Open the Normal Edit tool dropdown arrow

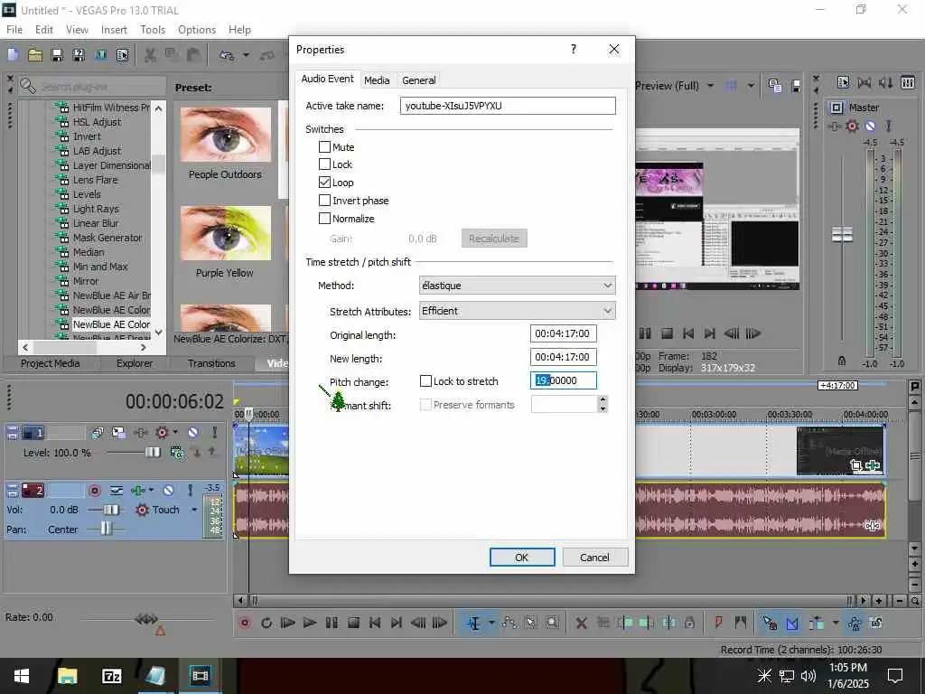(491, 623)
